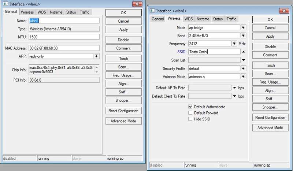Expand the Default AP Tx Rate arrow
The height and width of the screenshot is (171, 293).
[x=234, y=88]
